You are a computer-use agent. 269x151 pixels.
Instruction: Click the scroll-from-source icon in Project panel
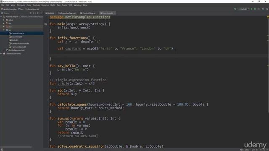(31, 13)
